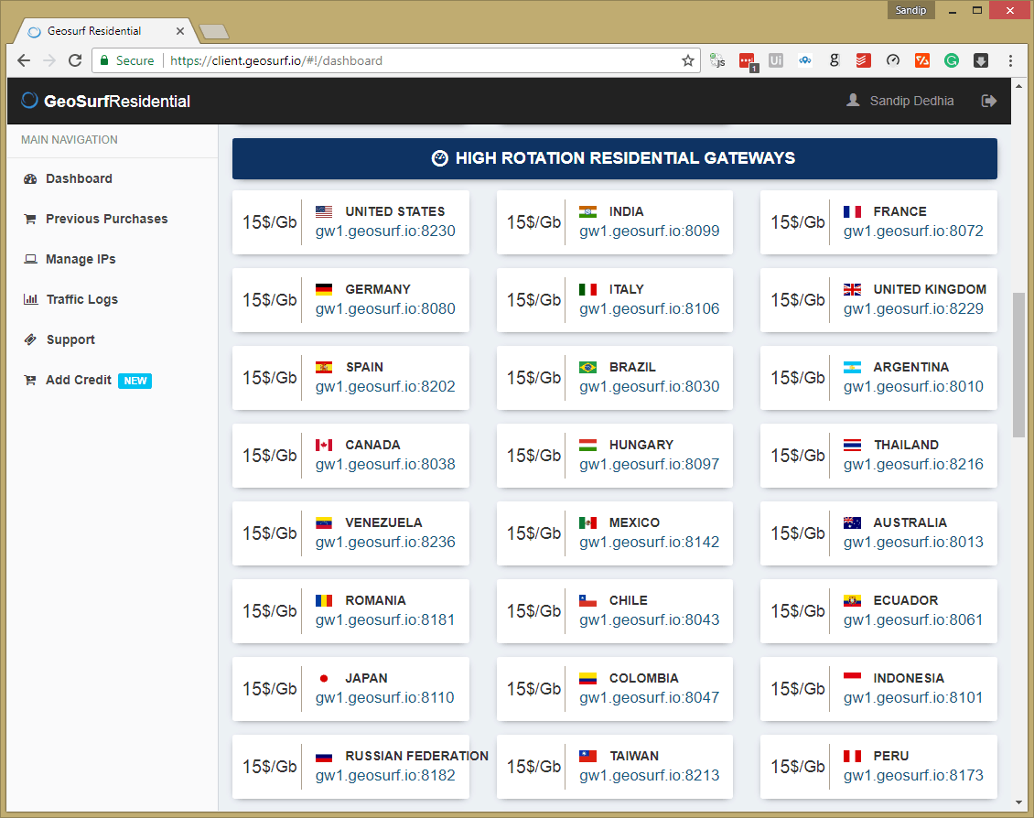The image size is (1034, 818).
Task: Select the United States gateway card
Action: click(350, 222)
